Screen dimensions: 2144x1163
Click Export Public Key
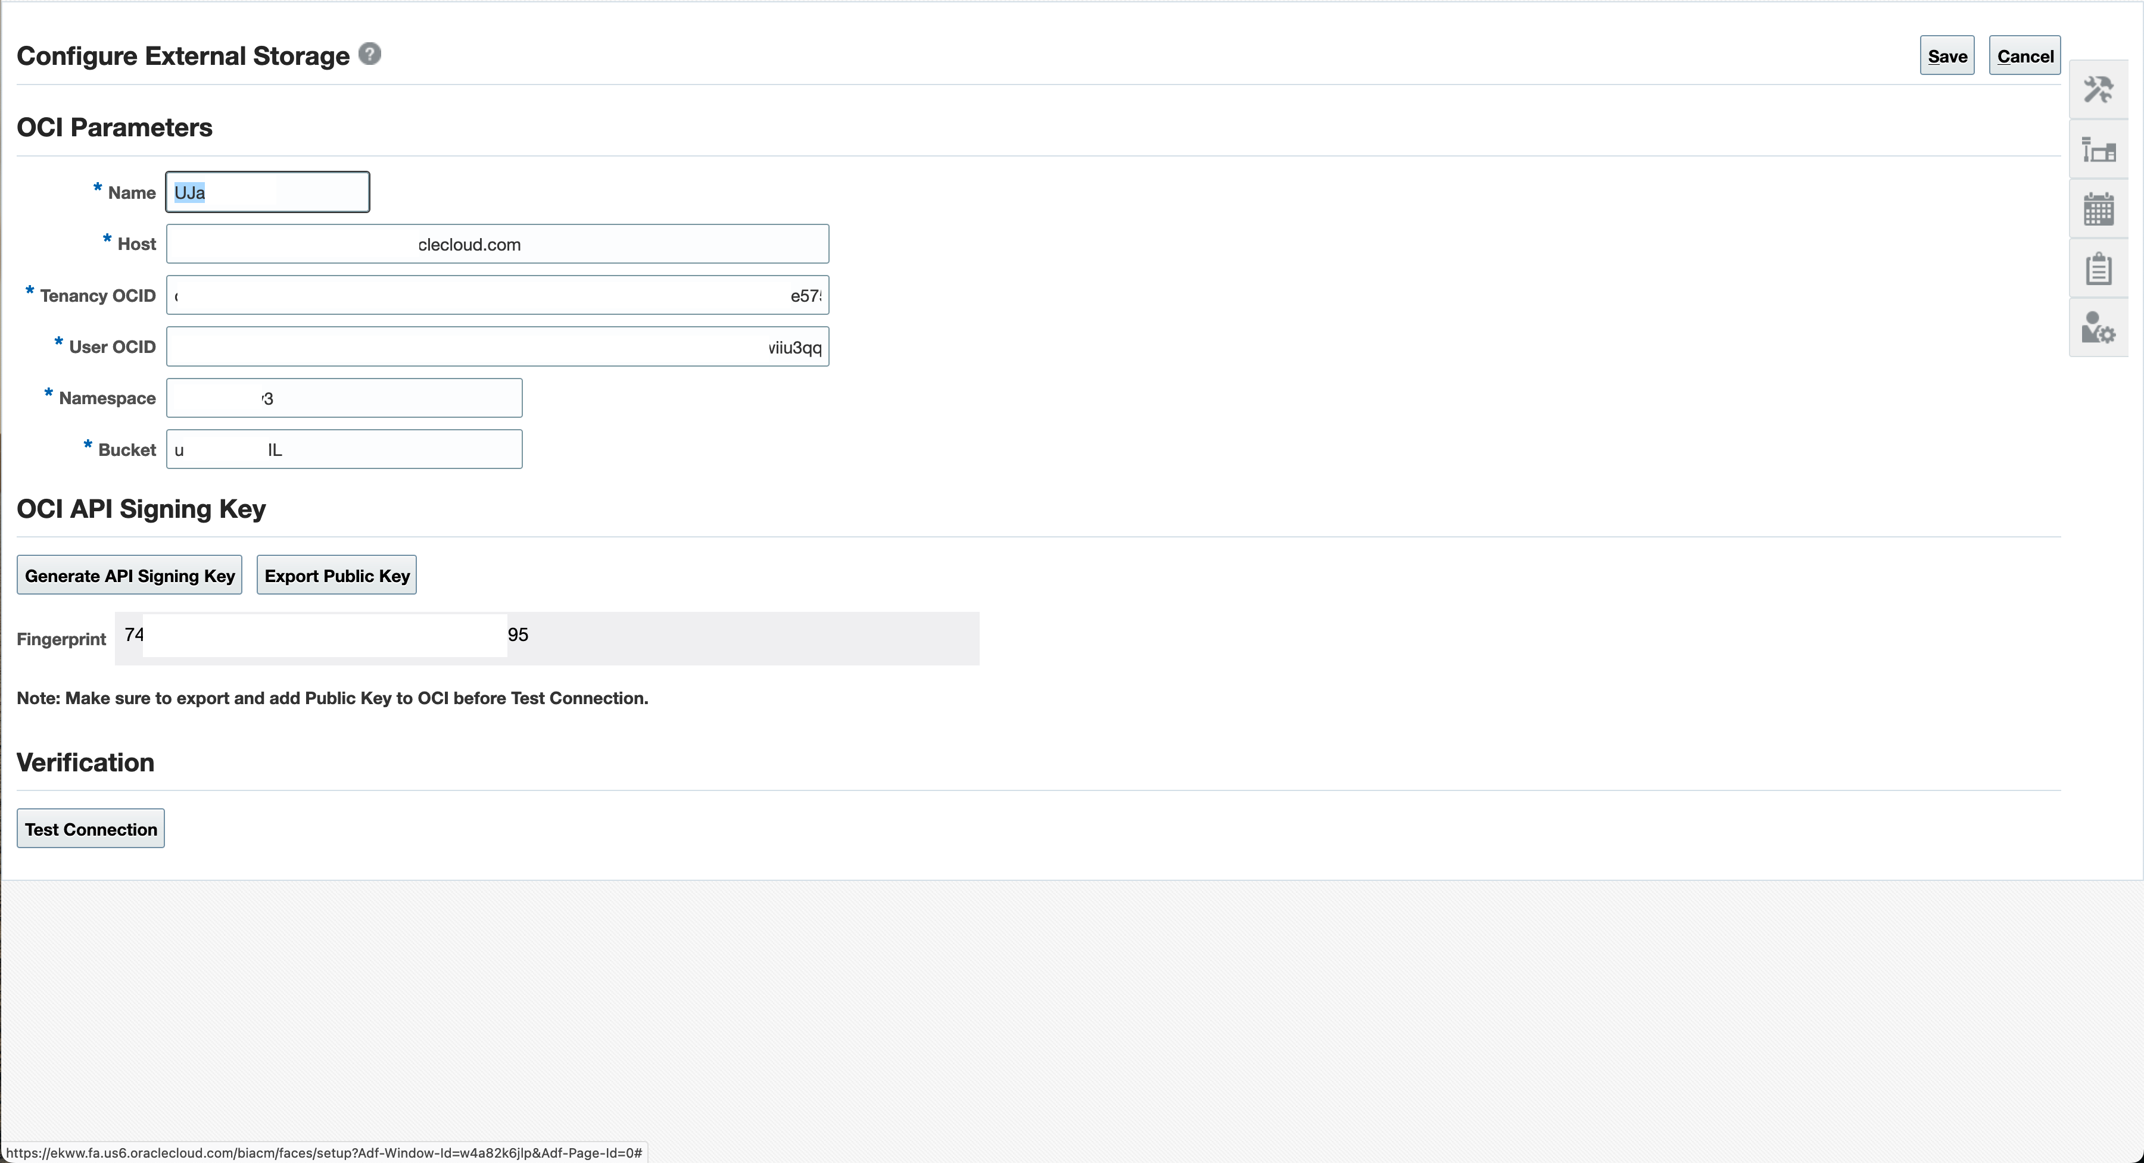336,574
